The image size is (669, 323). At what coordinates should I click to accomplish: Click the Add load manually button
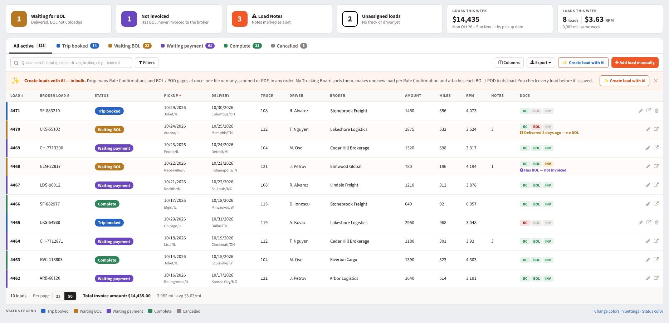click(x=635, y=63)
